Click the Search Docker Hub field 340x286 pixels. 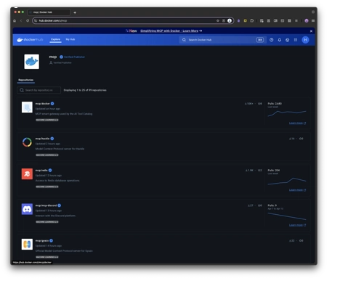(222, 40)
